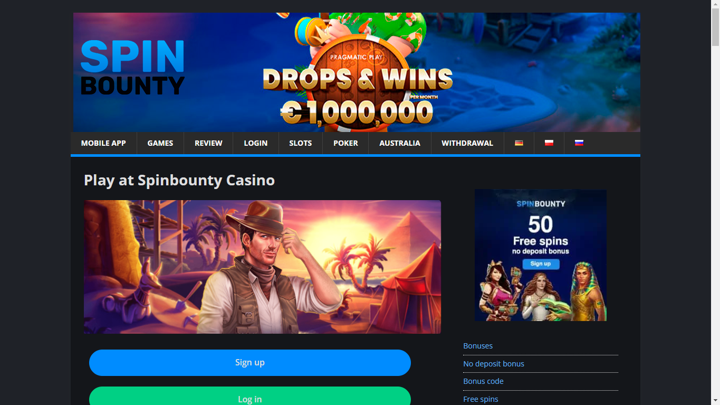The width and height of the screenshot is (720, 405).
Task: Open the Withdrawal navigation item
Action: pyautogui.click(x=467, y=143)
